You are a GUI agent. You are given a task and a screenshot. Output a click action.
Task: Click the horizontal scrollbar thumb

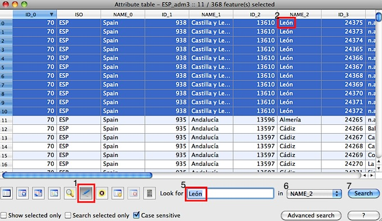pyautogui.click(x=77, y=175)
